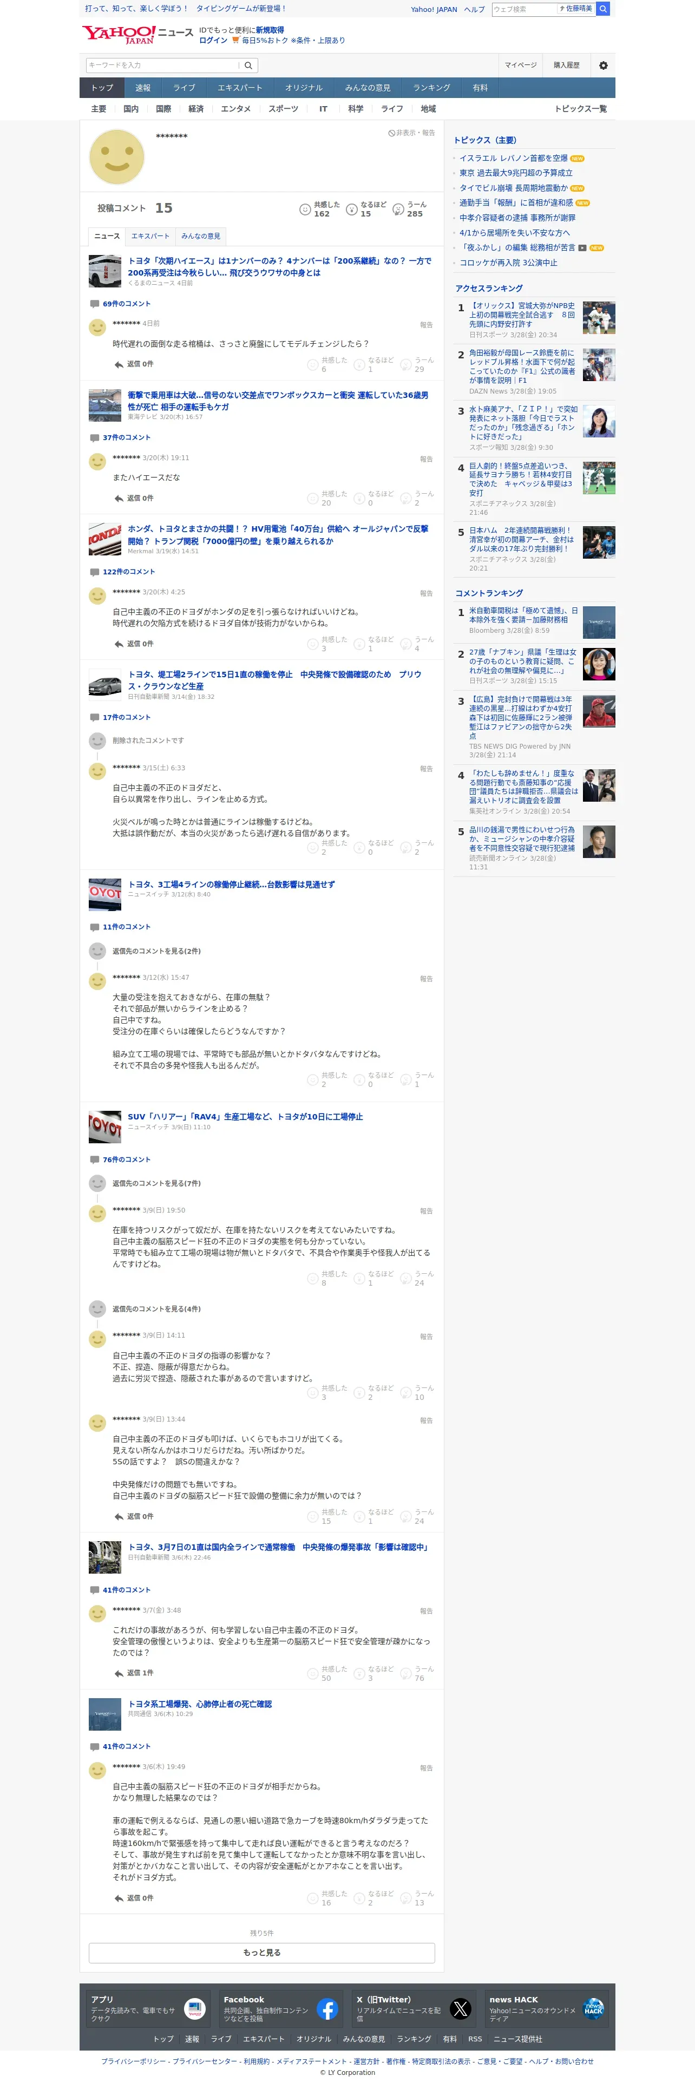
Task: Click the マイページ button
Action: tap(521, 66)
